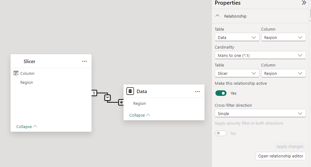
Task: Select the Region field in Slicer table
Action: 27,82
